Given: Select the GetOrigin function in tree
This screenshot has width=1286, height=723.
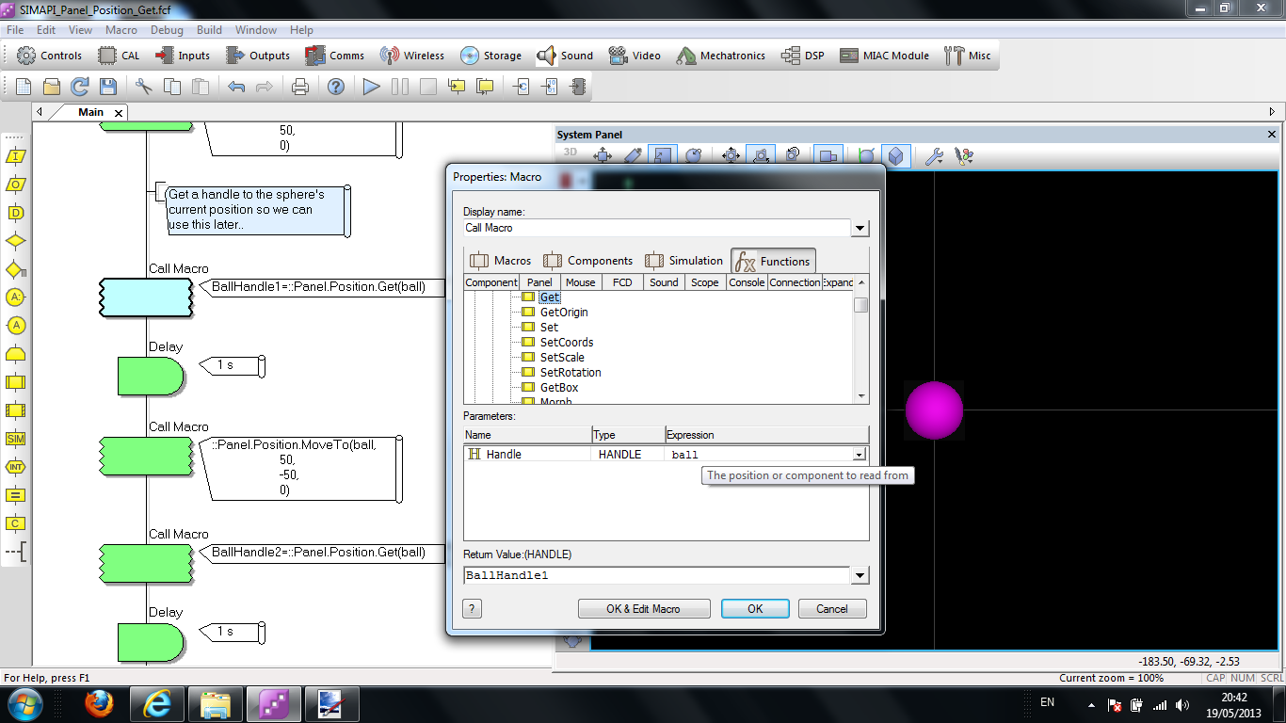Looking at the screenshot, I should 564,313.
